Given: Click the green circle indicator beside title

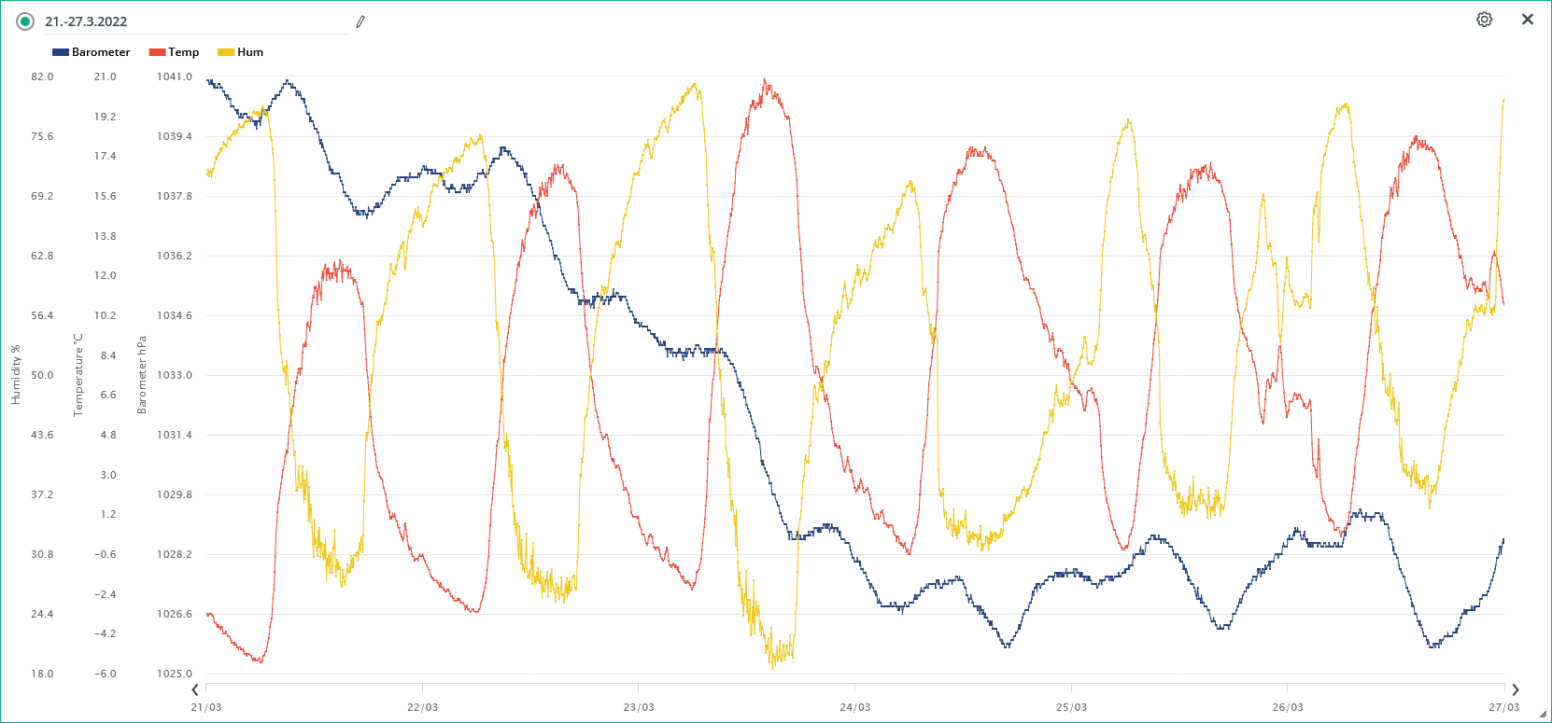Looking at the screenshot, I should [25, 21].
